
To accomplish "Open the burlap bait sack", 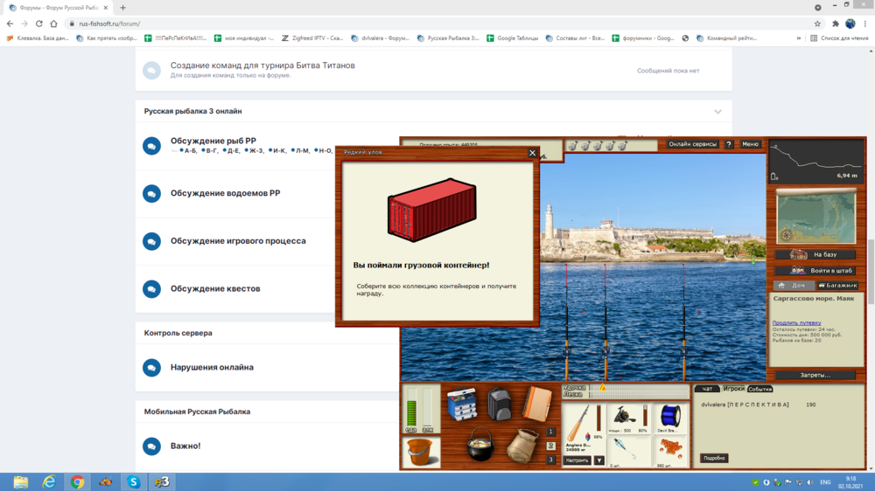I will pos(522,446).
